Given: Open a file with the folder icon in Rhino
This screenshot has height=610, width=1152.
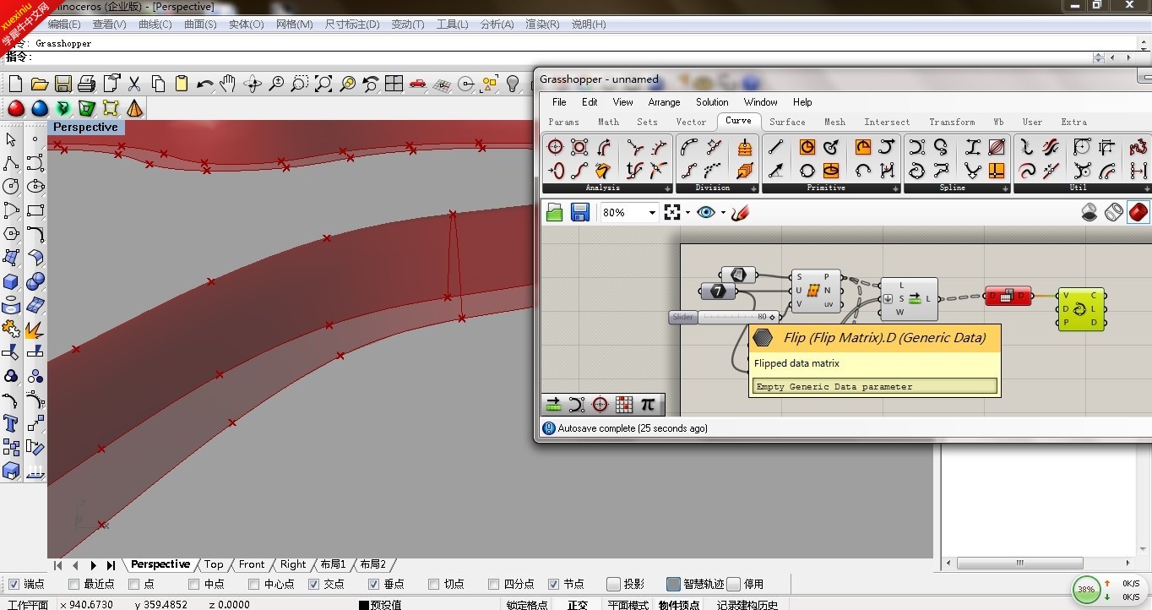Looking at the screenshot, I should [39, 84].
